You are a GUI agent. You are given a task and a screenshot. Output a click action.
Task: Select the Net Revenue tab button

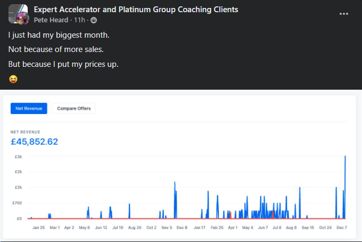click(29, 108)
